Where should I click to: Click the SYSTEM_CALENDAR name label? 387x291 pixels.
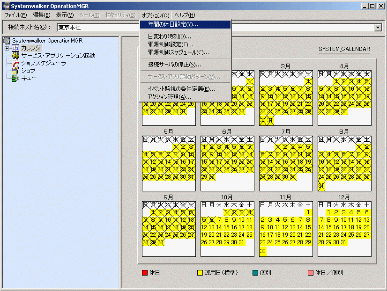(x=344, y=49)
